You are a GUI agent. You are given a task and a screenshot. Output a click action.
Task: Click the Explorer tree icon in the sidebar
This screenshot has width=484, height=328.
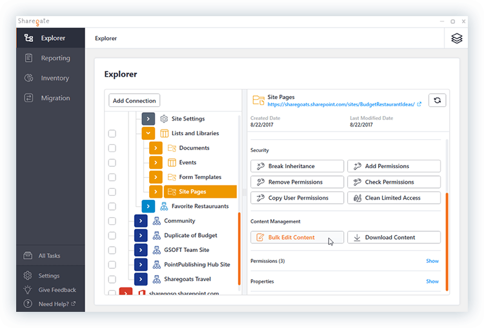click(x=28, y=38)
